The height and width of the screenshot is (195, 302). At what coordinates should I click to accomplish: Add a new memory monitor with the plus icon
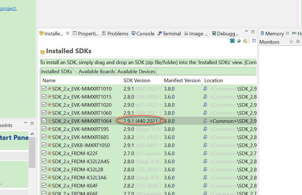(291, 41)
